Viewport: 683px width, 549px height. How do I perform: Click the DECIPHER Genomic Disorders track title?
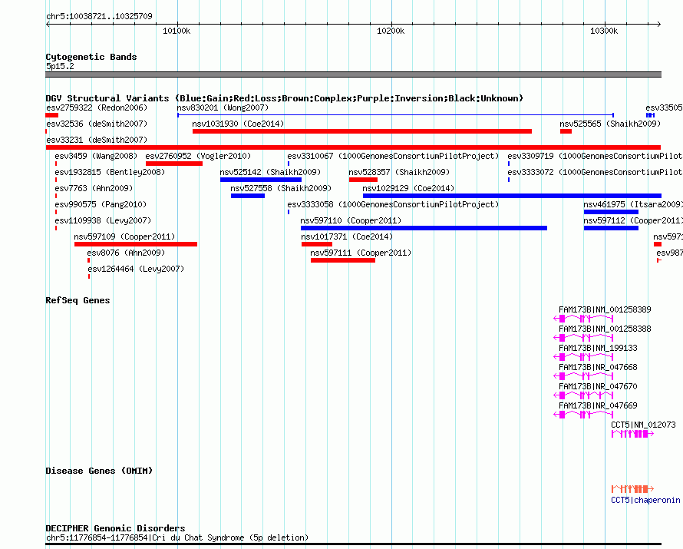click(x=115, y=528)
